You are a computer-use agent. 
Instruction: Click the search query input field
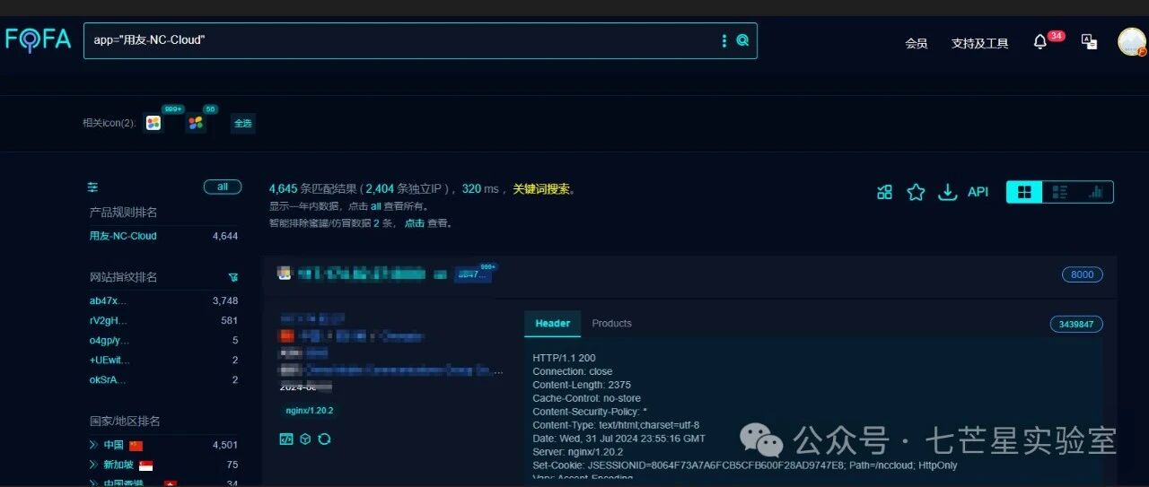click(402, 40)
